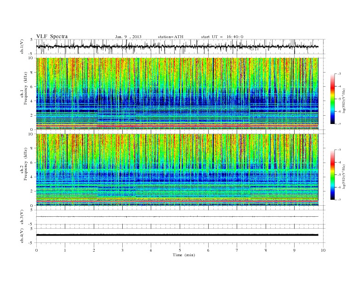Click the "-3" label on ch.1 color bar
Screen dimensions: 364x281
[x=339, y=74]
